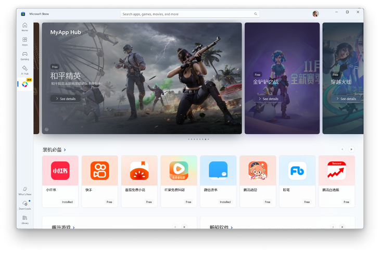
Task: Open the Apps section in sidebar
Action: click(24, 41)
